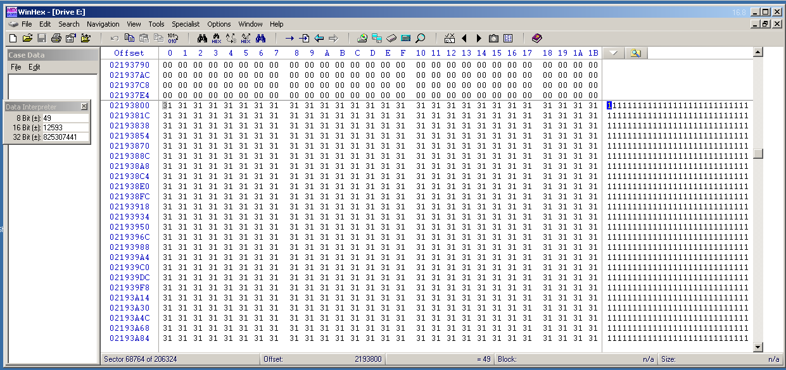Open the Search menu
This screenshot has width=786, height=370.
point(69,24)
